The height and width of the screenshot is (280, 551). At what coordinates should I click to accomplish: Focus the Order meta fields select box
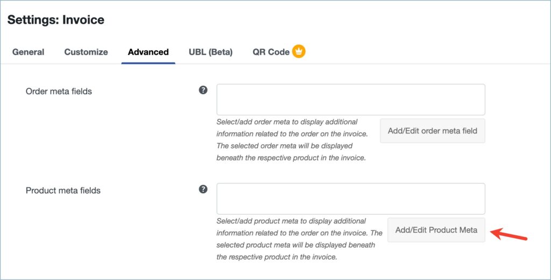(x=351, y=100)
